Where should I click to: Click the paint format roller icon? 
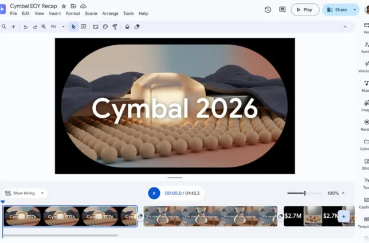pyautogui.click(x=115, y=26)
